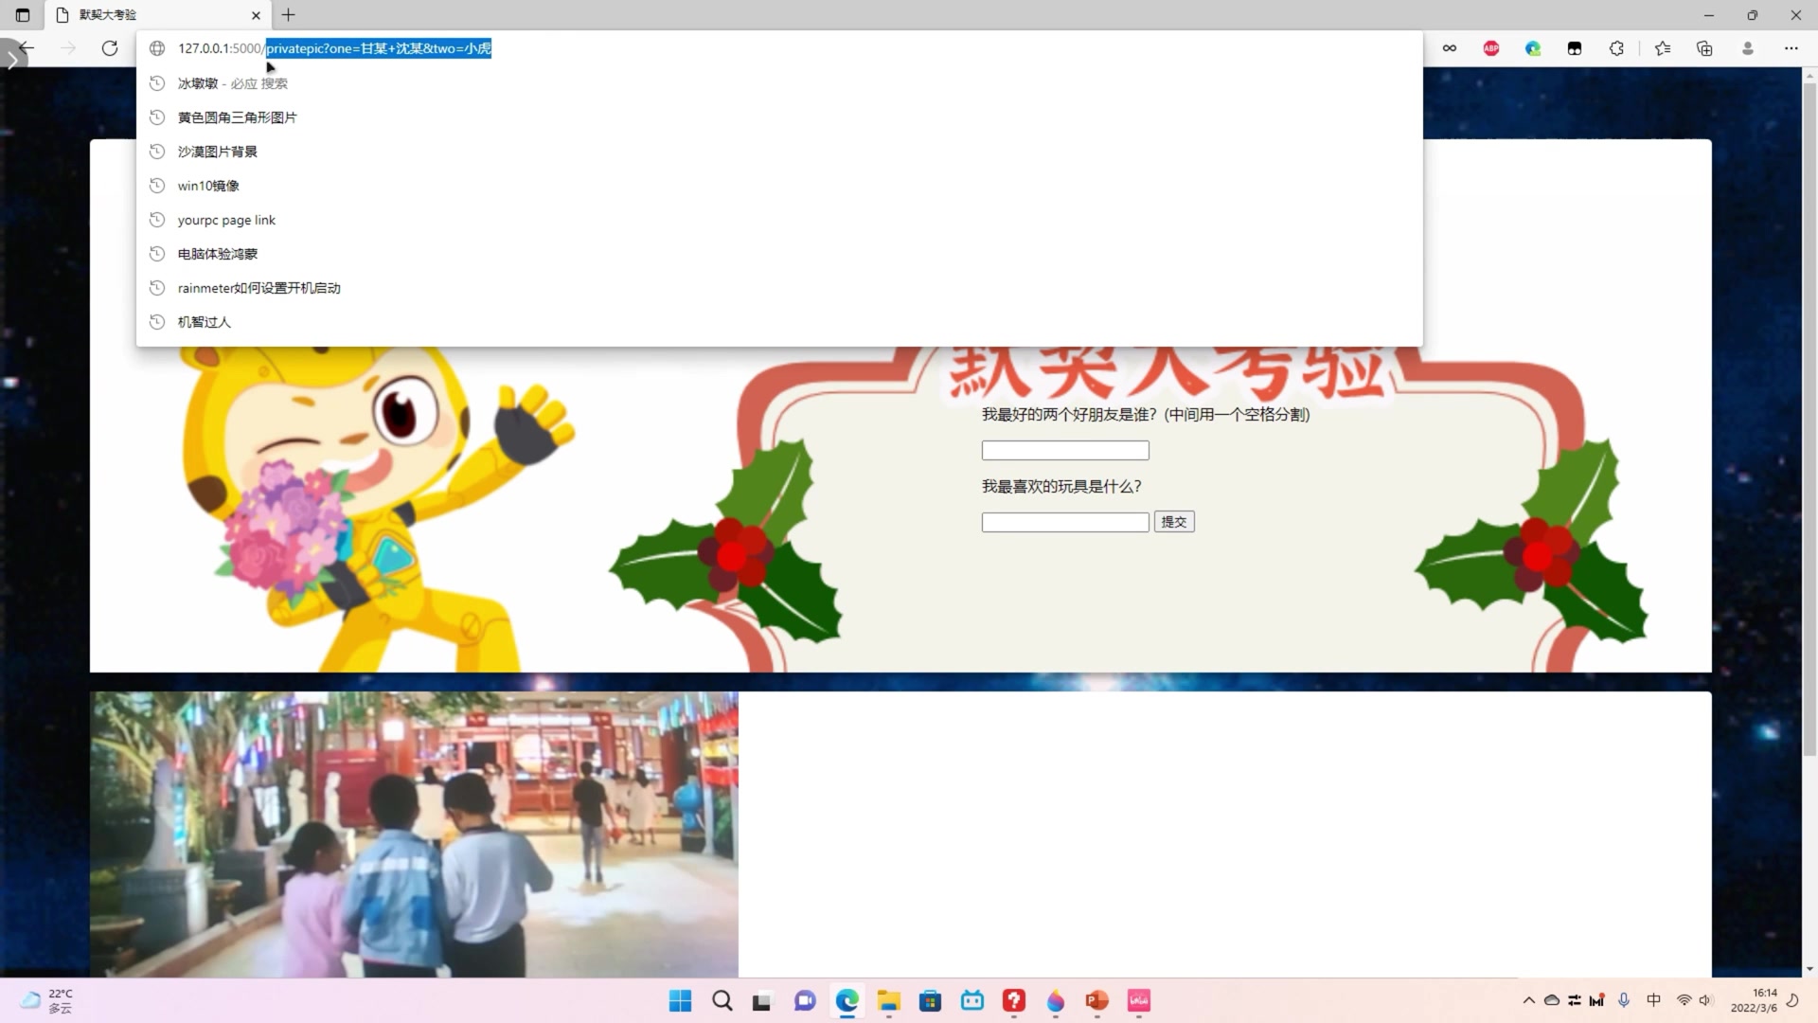Select the 默契大考验 browser tab
1818x1023 pixels.
157,15
